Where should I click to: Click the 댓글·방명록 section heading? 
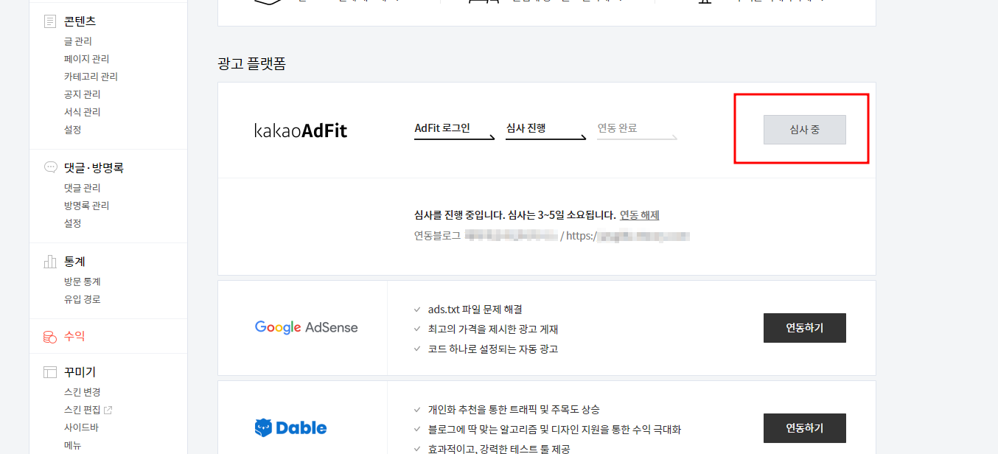tap(94, 168)
